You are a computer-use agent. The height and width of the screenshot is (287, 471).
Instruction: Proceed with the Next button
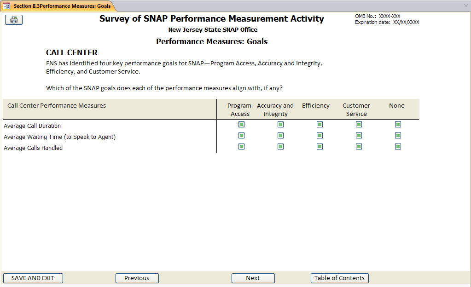pos(253,278)
